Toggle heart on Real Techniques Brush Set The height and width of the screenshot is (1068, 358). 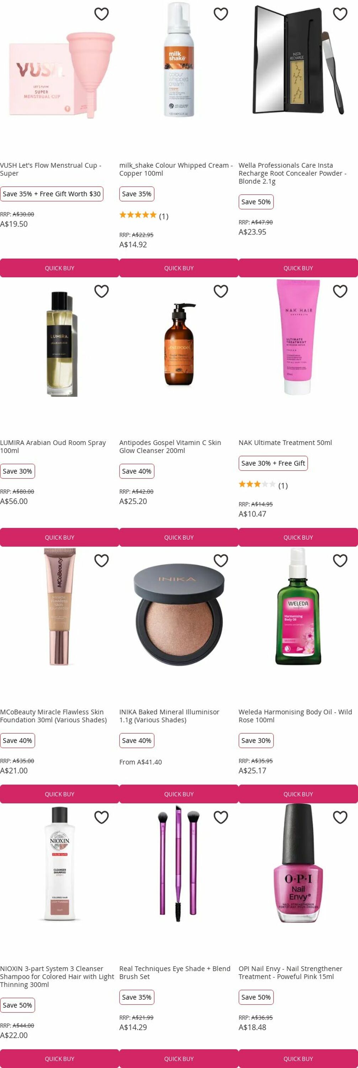pos(220,817)
